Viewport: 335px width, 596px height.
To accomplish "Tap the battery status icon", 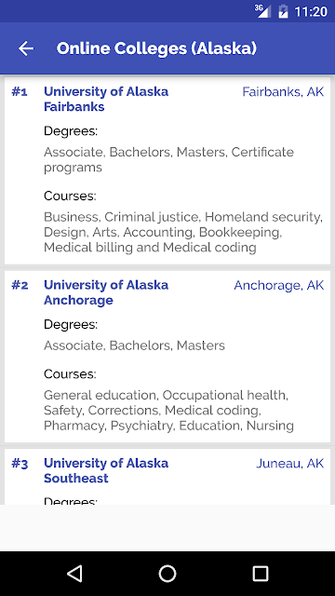I will pyautogui.click(x=283, y=11).
